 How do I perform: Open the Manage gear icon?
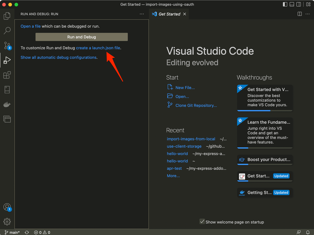(7, 222)
